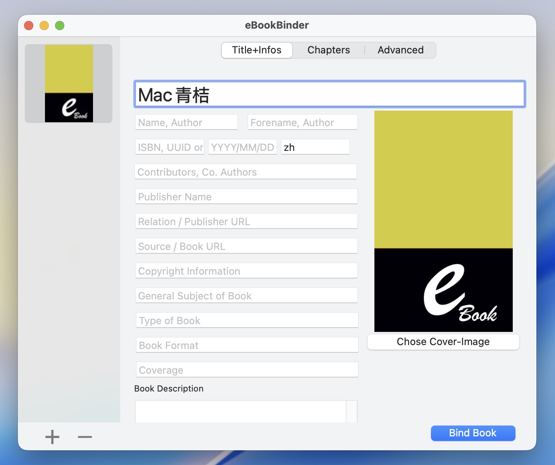Click the YYYY/MM/DD date field
The height and width of the screenshot is (465, 555).
[x=242, y=147]
